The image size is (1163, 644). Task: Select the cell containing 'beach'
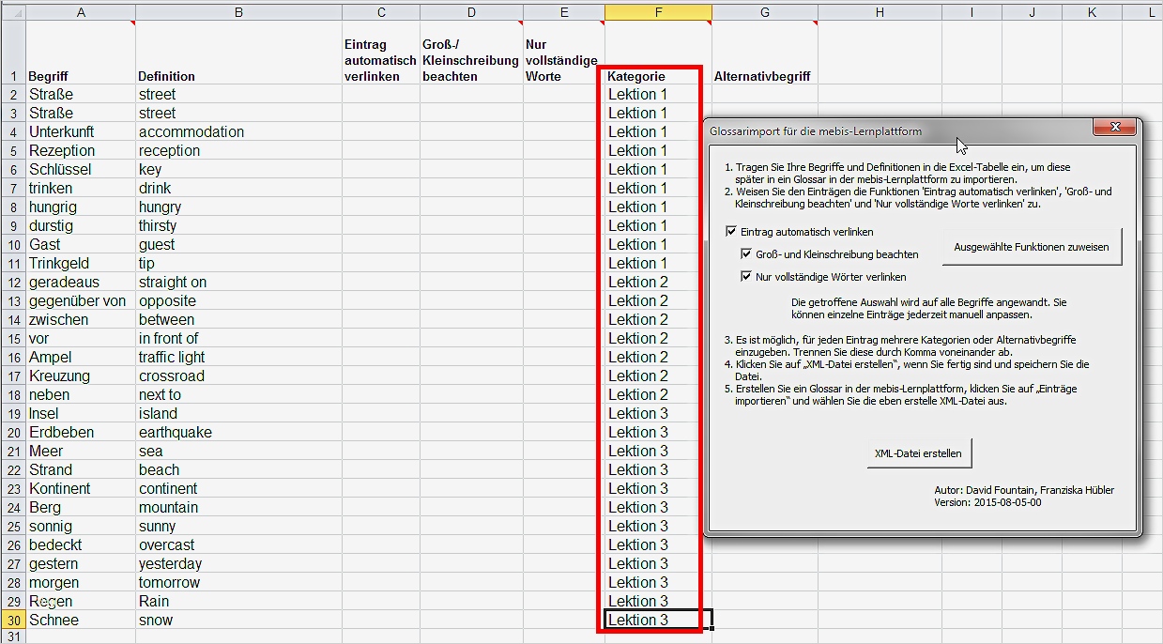(239, 469)
